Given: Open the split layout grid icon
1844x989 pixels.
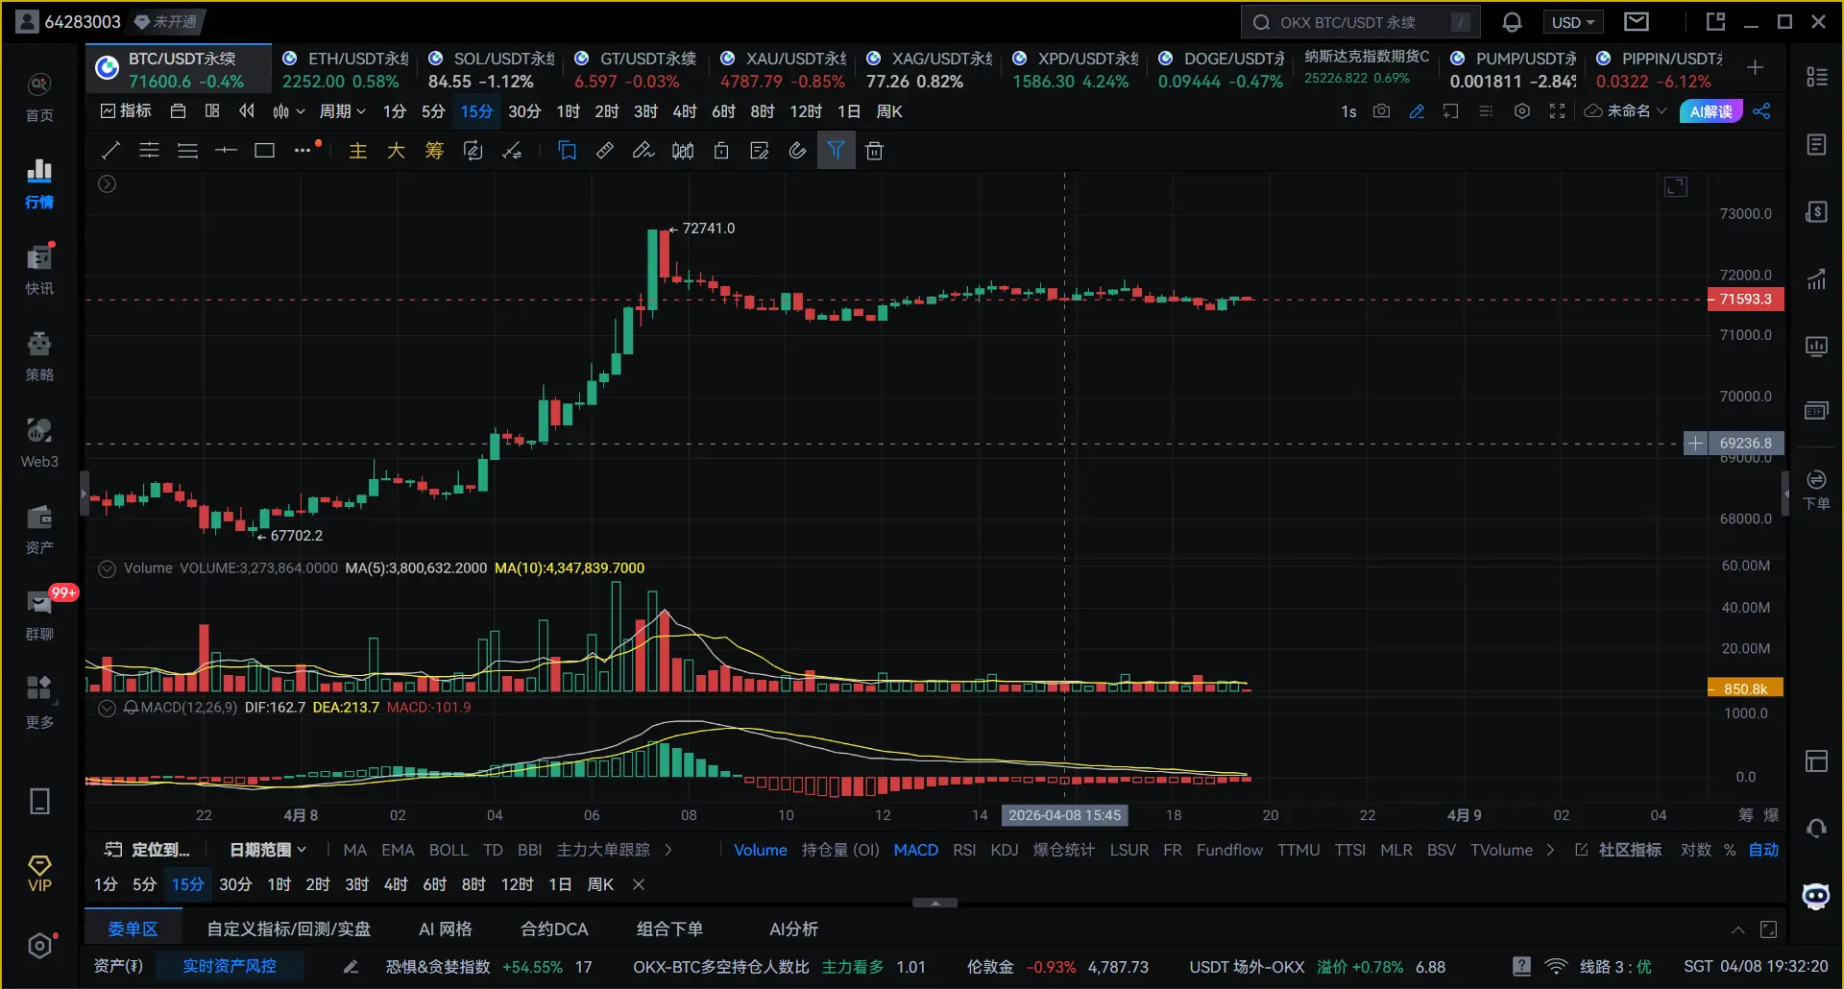Looking at the screenshot, I should point(212,111).
